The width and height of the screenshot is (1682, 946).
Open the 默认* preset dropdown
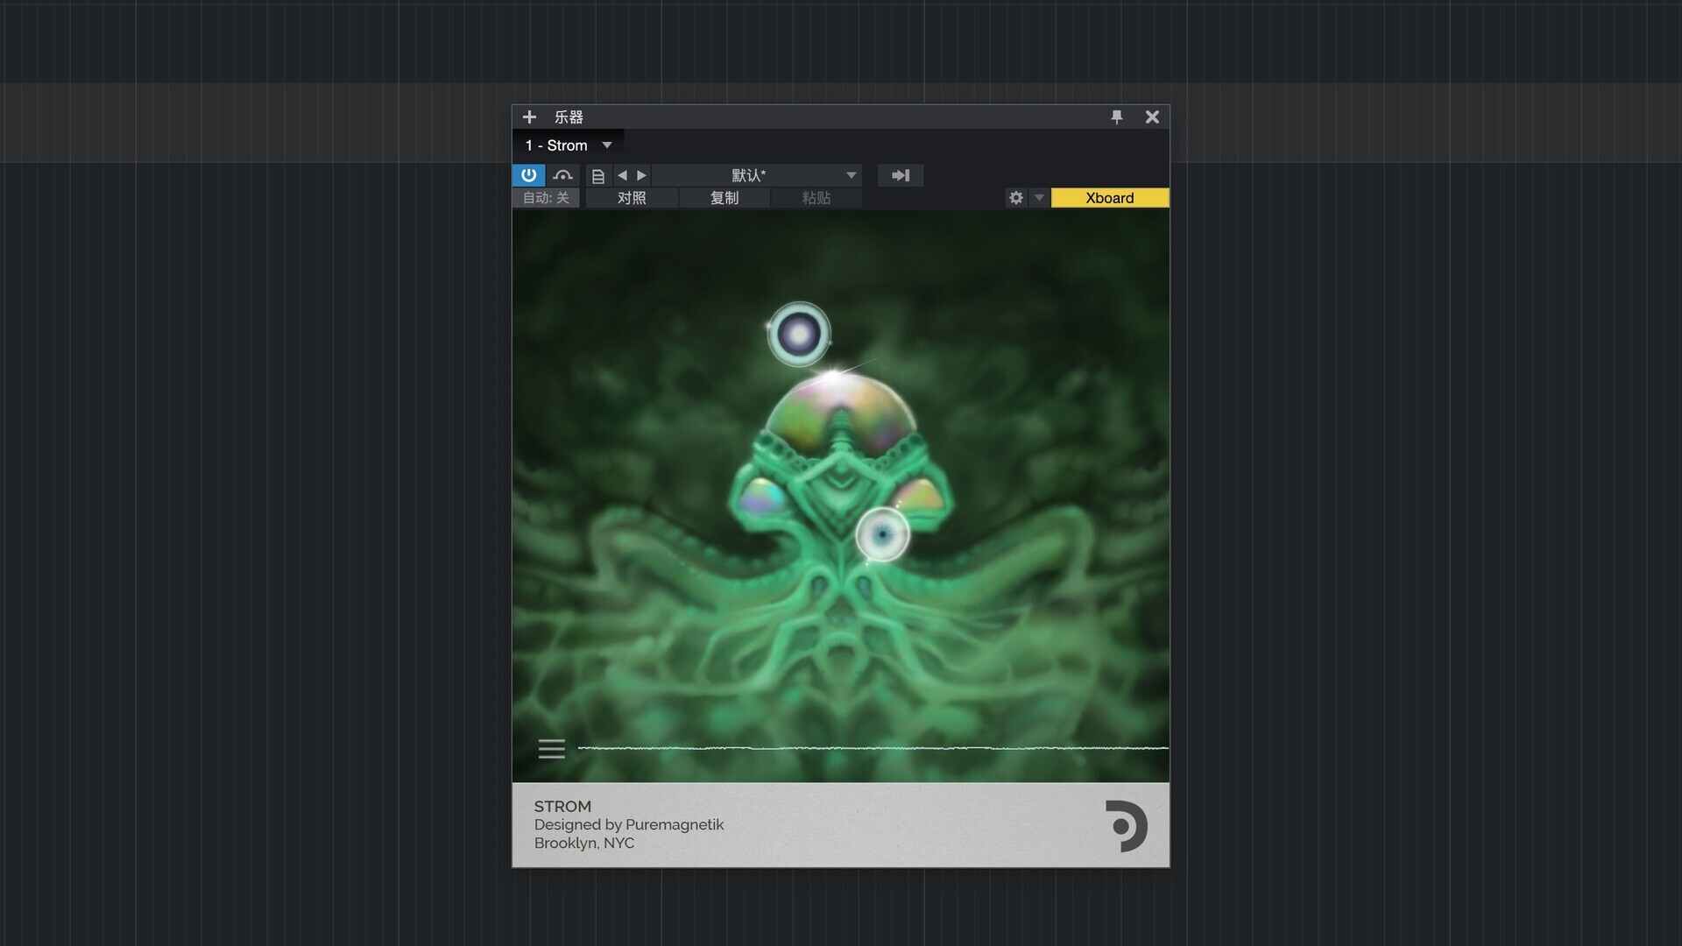click(757, 175)
